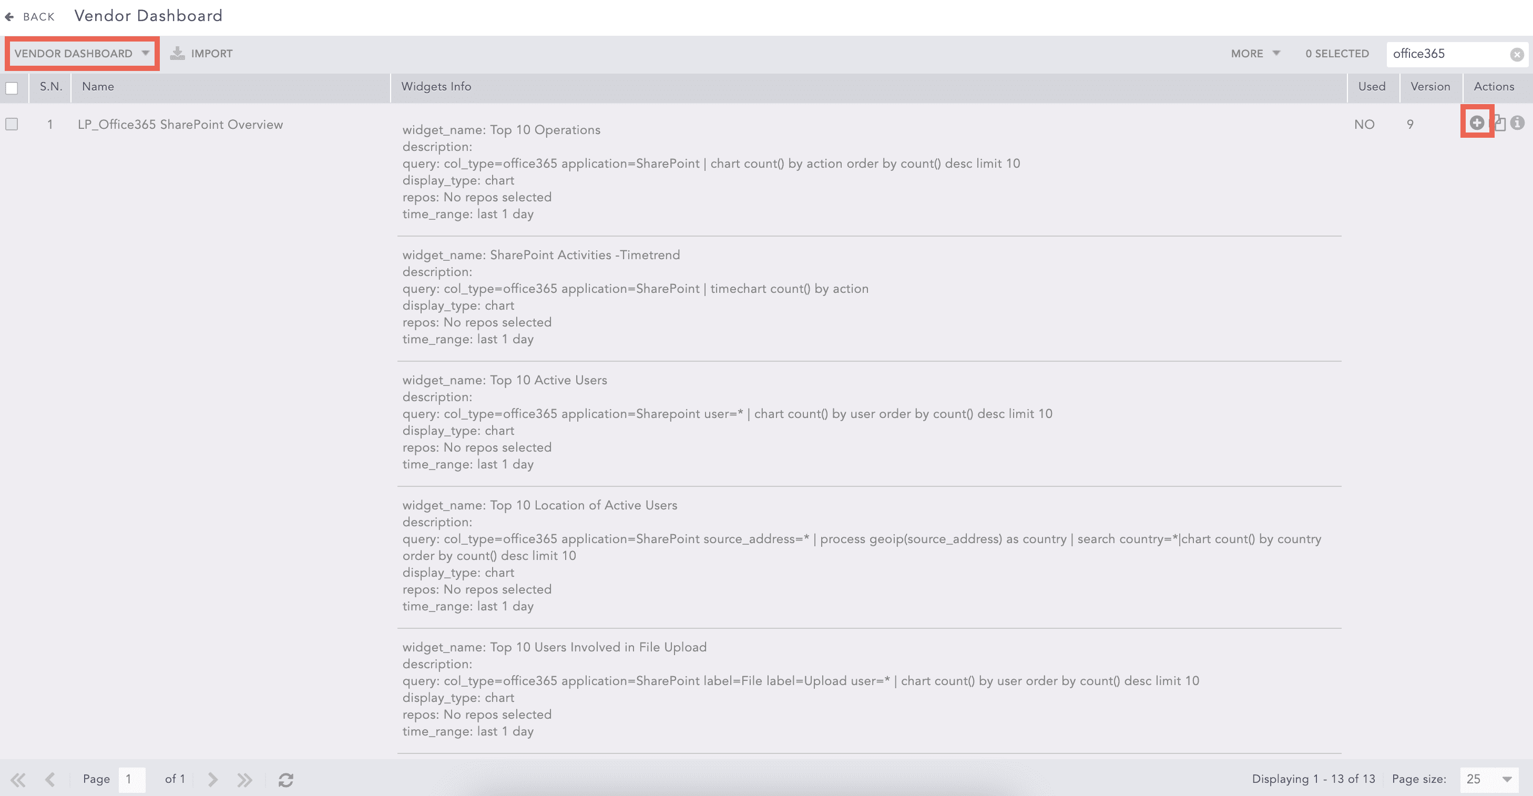This screenshot has height=796, width=1533.
Task: Go to the first page using double-left arrows
Action: [18, 779]
